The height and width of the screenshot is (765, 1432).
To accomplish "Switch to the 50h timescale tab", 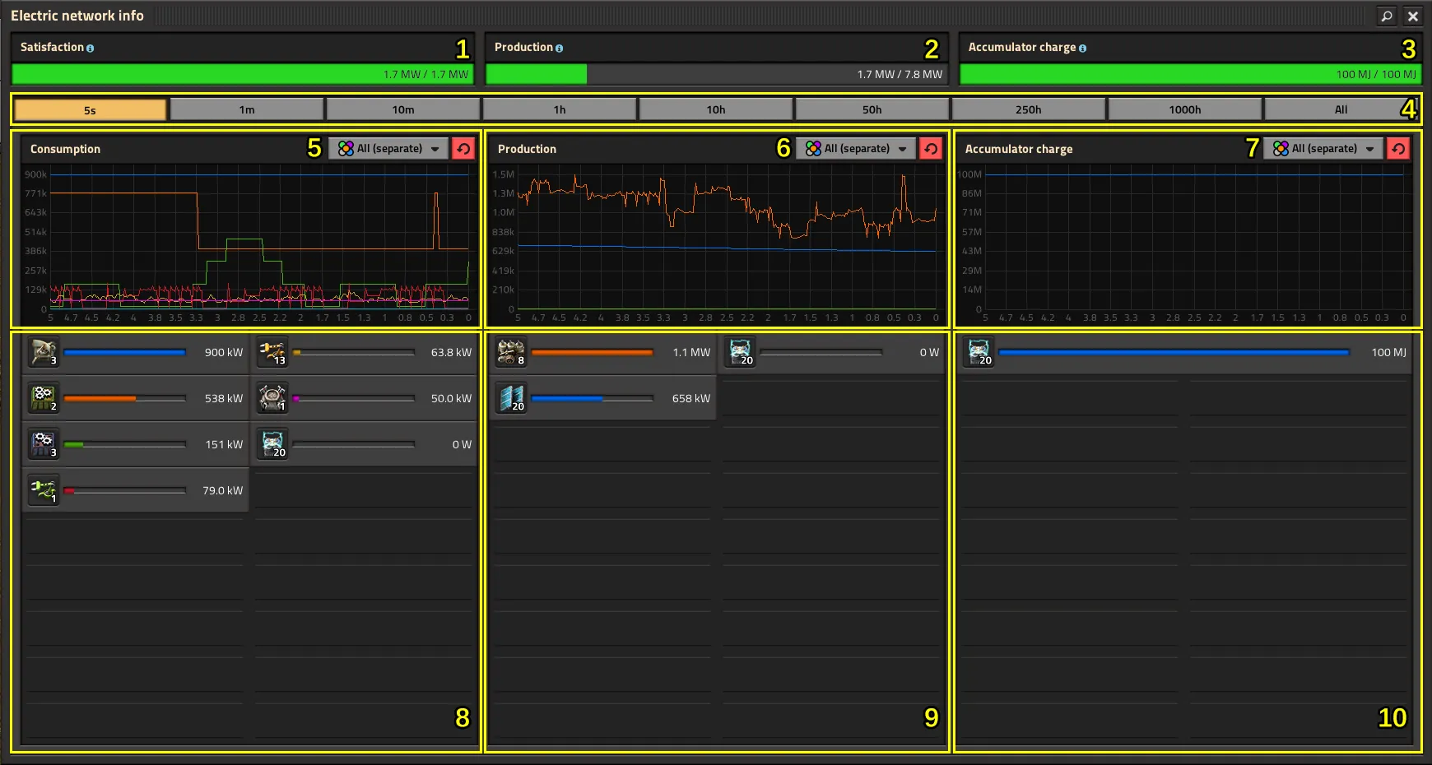I will [x=872, y=109].
